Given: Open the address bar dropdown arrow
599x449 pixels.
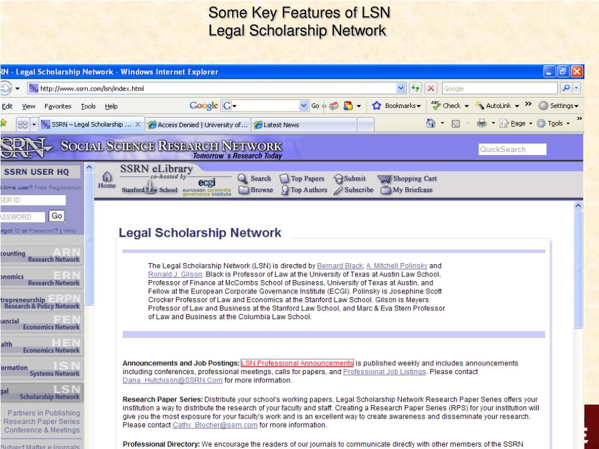Looking at the screenshot, I should click(401, 88).
